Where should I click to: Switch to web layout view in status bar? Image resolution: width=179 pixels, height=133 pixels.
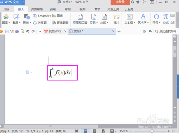[103, 131]
